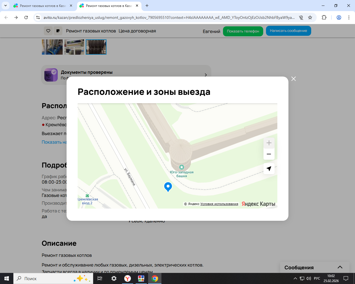Write a message to the seller
Screen dimensions: 355x284
(288, 31)
